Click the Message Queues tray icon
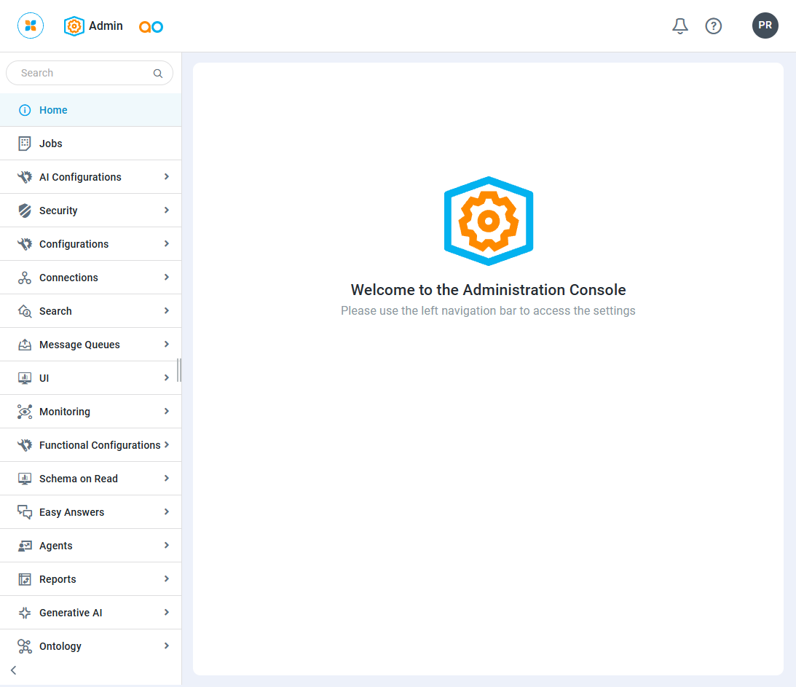Image resolution: width=796 pixels, height=687 pixels. coord(24,345)
